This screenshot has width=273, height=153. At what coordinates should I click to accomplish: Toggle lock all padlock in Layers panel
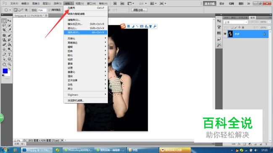[243, 28]
